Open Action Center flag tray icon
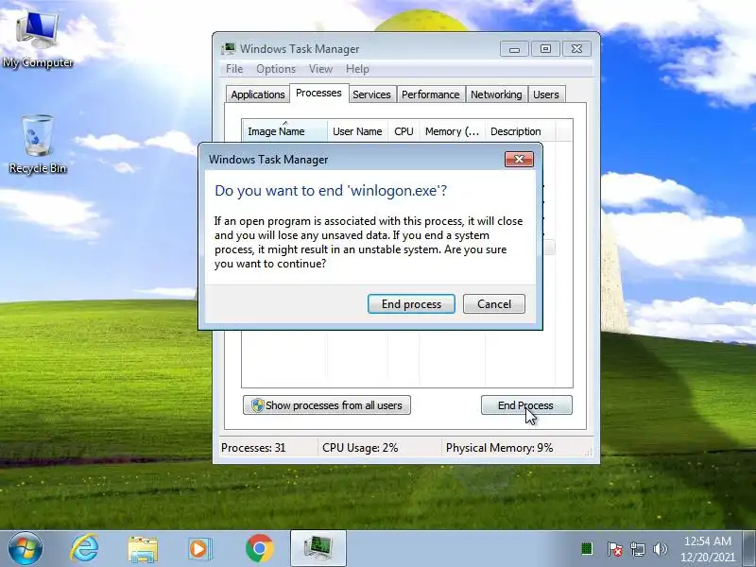The width and height of the screenshot is (756, 567). tap(614, 549)
